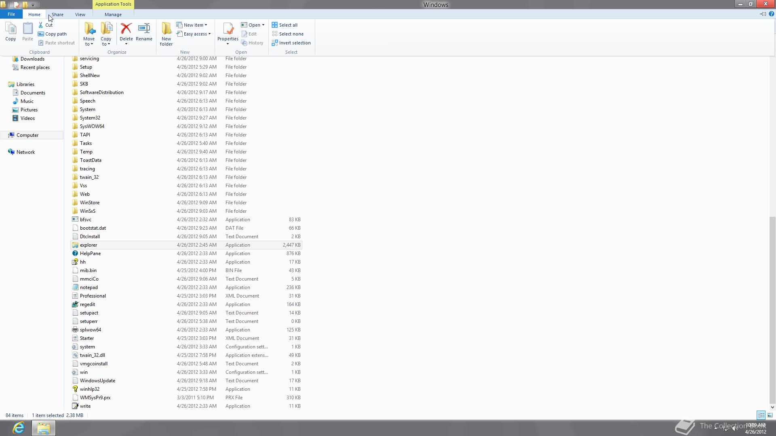Open the Quick Access Toolbar customize arrow
Image resolution: width=776 pixels, height=436 pixels.
coord(33,5)
